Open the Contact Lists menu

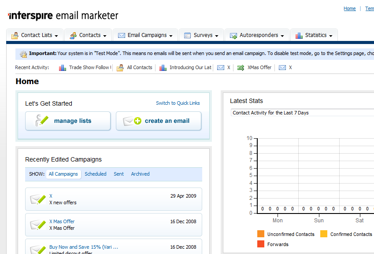35,35
